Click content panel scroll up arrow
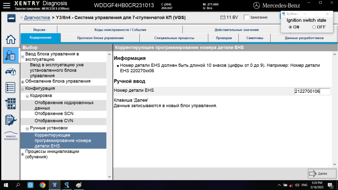This screenshot has width=338, height=190. point(335,54)
